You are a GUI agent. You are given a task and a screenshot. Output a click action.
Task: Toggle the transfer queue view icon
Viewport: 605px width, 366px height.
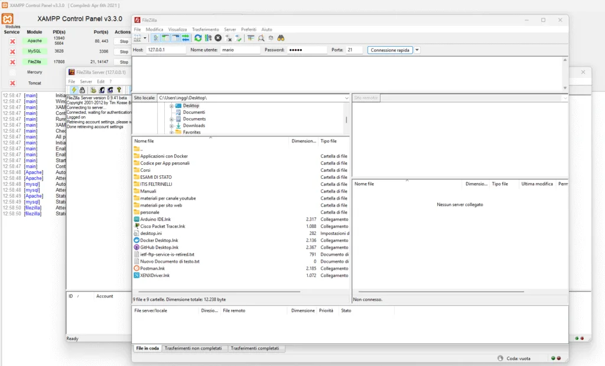click(x=186, y=38)
